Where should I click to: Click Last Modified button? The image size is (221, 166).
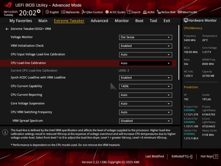[155, 156]
